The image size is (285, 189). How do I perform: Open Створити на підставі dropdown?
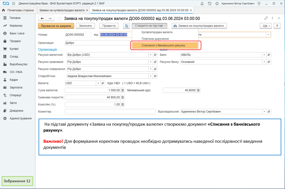point(149,26)
